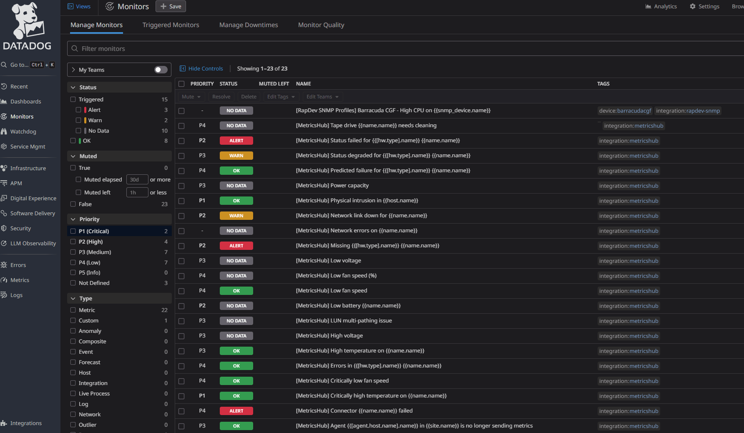Check the Warn status filter
This screenshot has width=744, height=433.
pos(78,120)
